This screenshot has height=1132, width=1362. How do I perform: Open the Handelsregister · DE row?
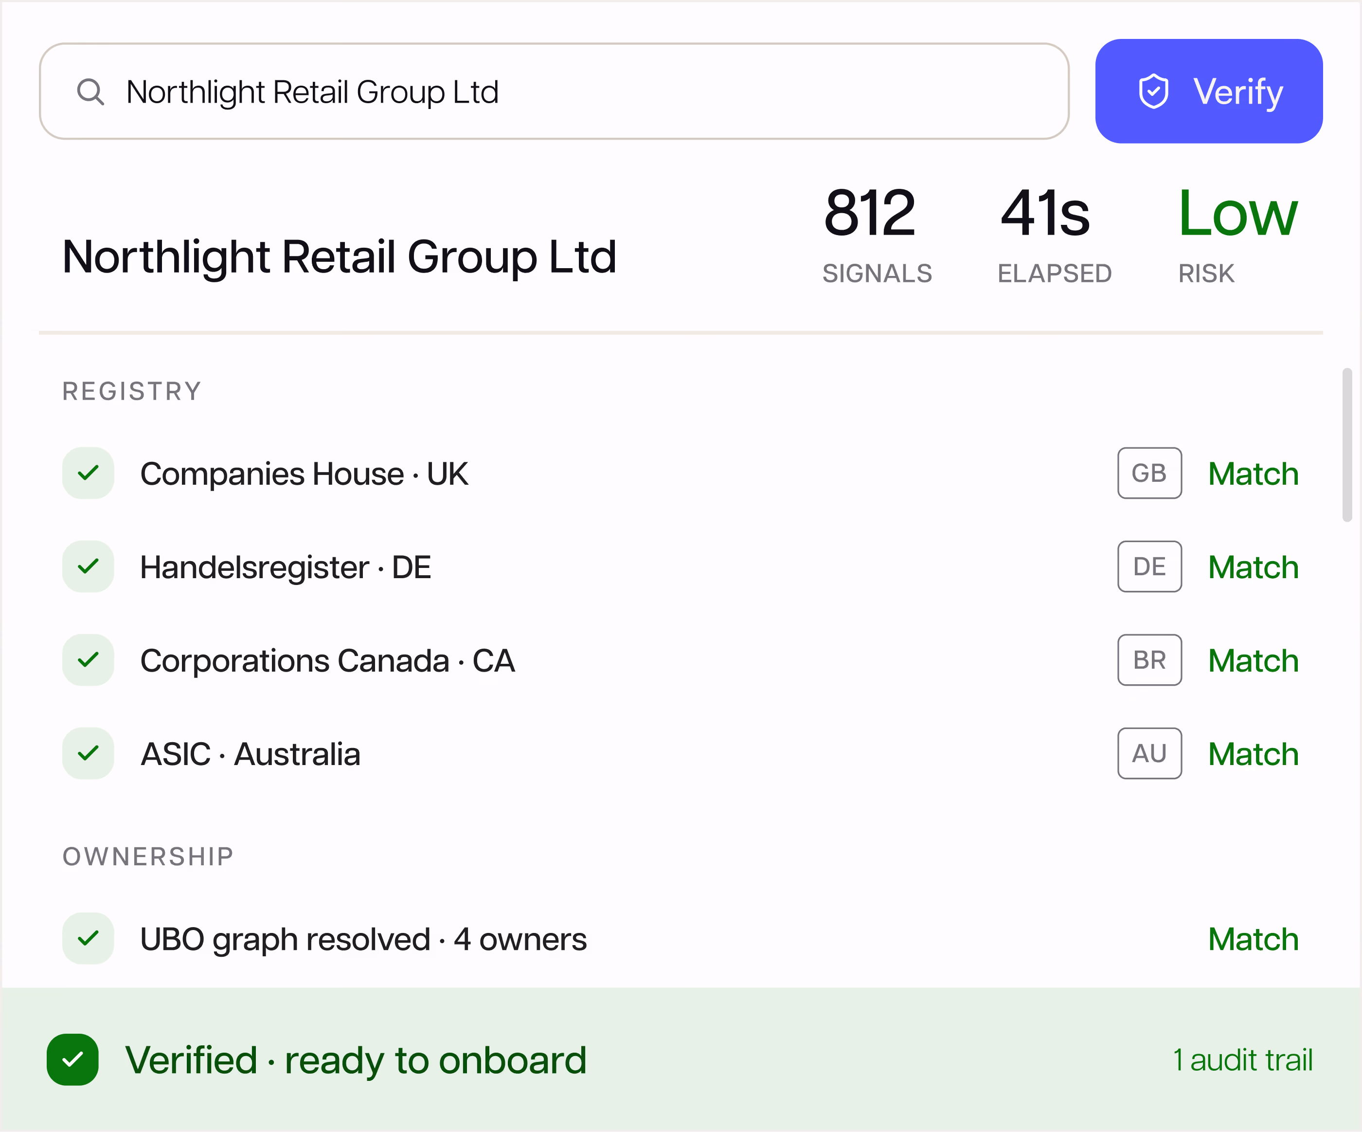tap(681, 566)
